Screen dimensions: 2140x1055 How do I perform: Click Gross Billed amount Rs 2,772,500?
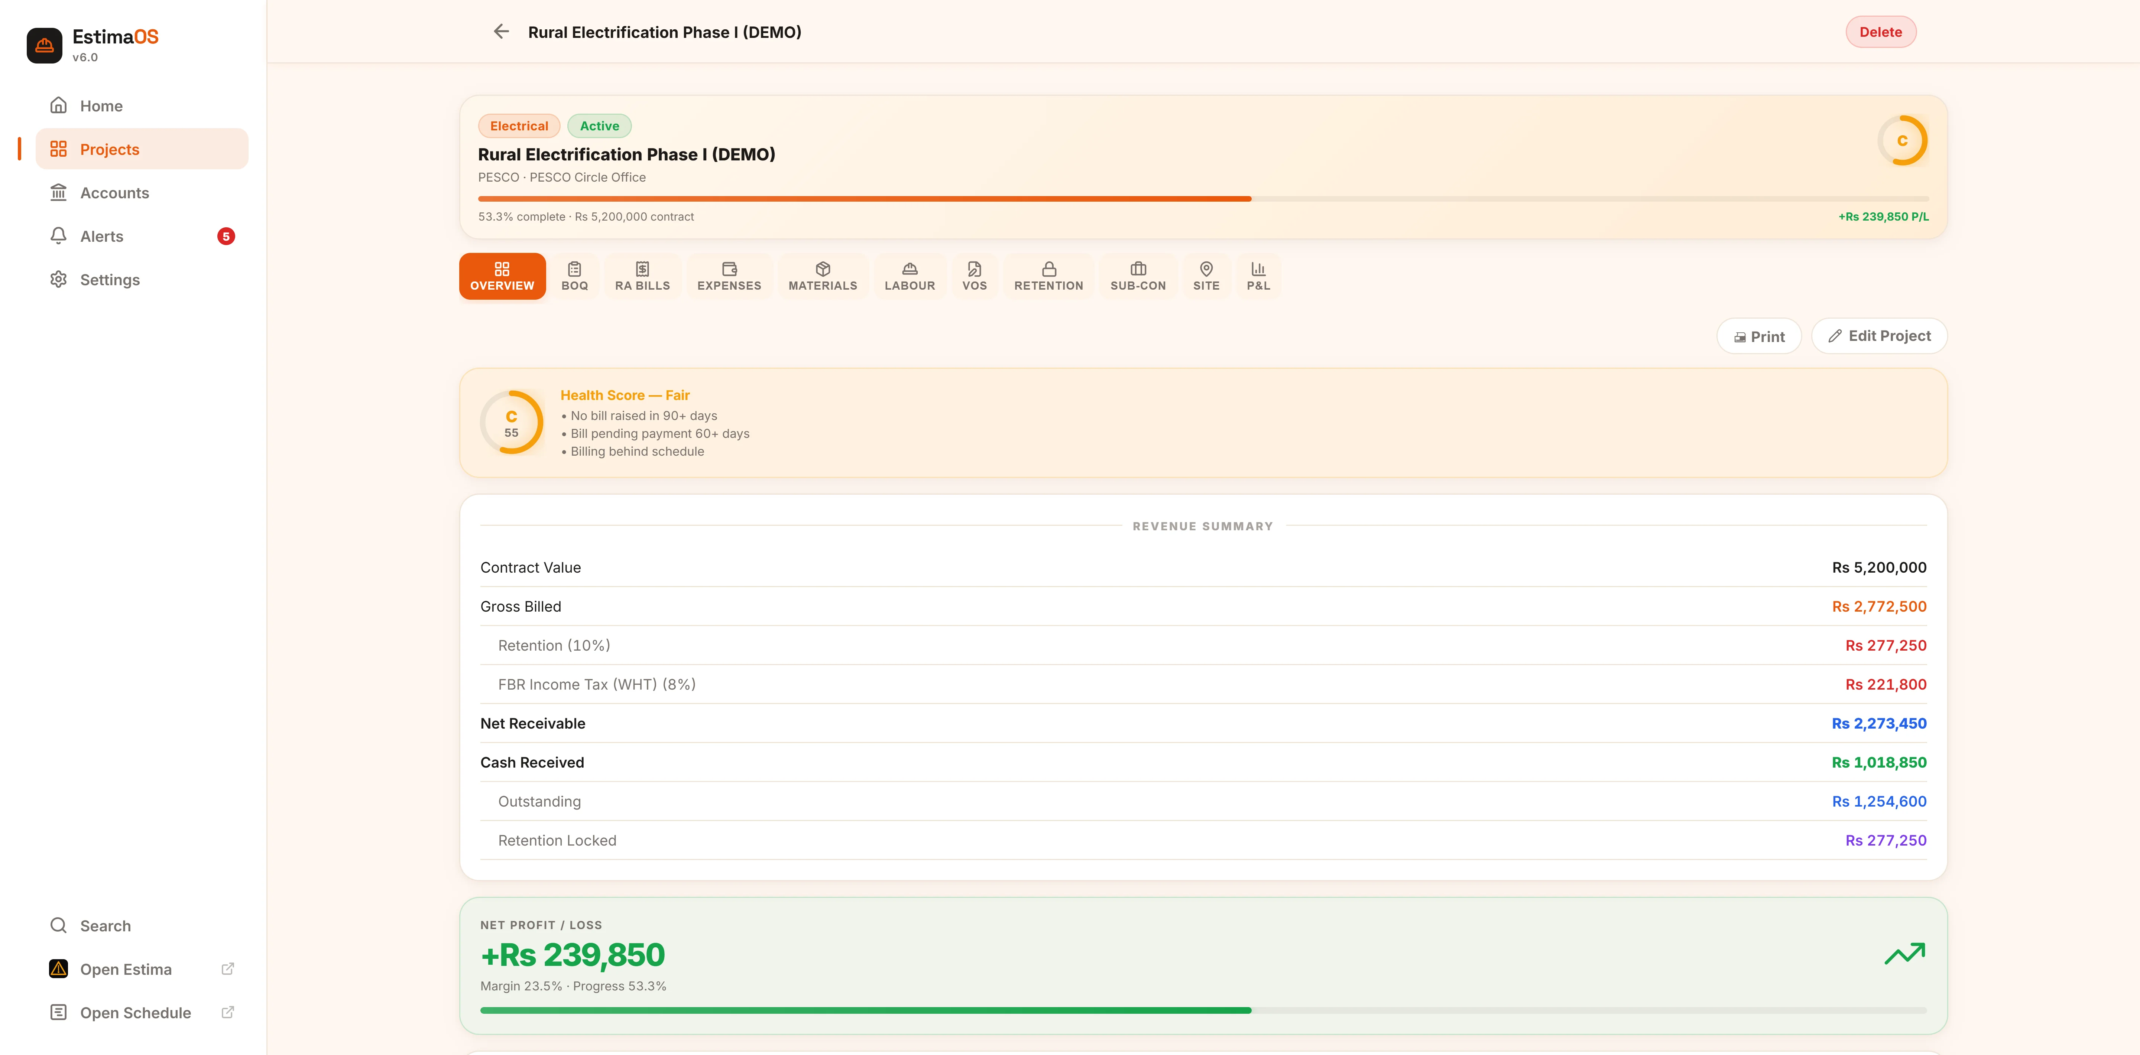pos(1879,606)
